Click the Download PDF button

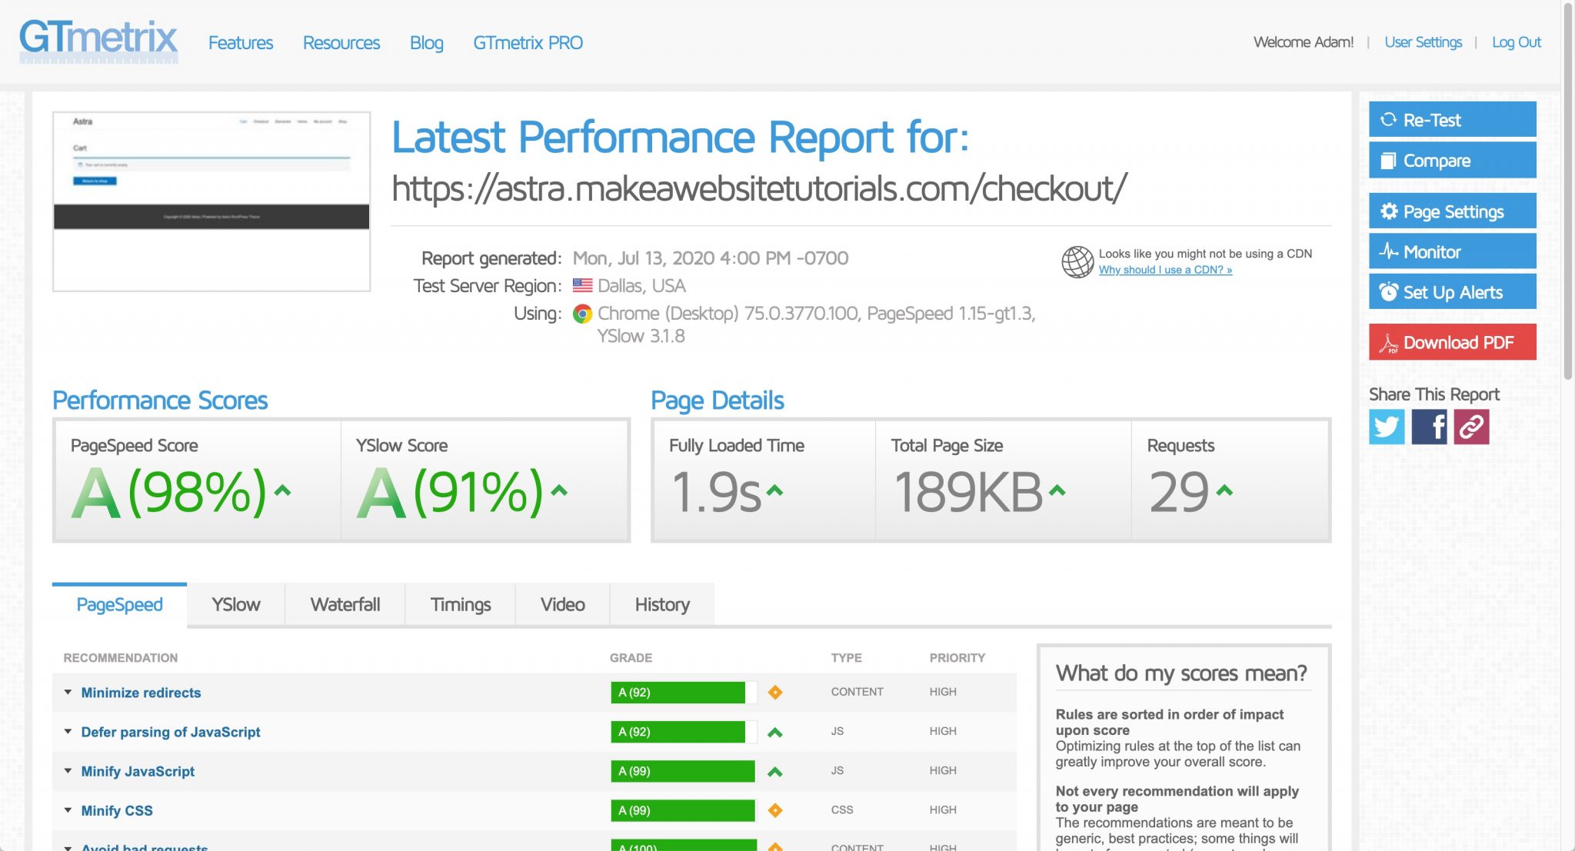(1452, 342)
